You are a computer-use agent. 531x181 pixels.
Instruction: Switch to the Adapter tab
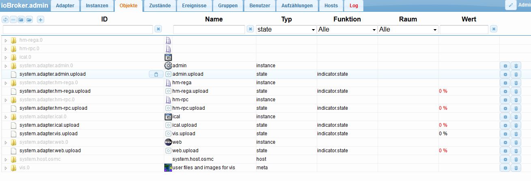tap(65, 6)
